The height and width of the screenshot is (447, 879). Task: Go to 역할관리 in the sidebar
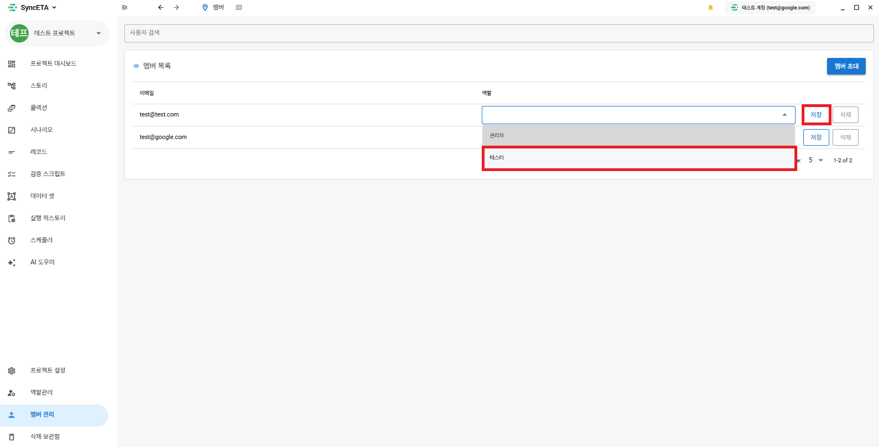coord(41,392)
